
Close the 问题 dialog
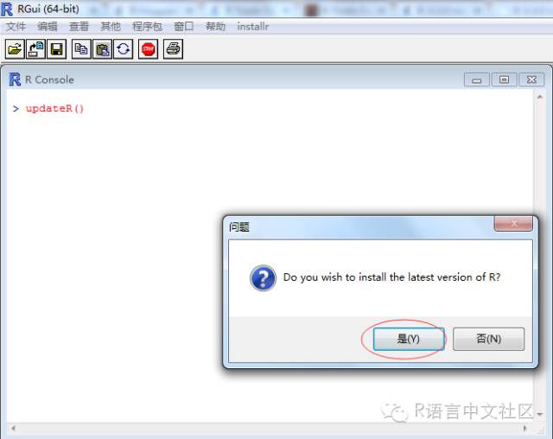pyautogui.click(x=513, y=223)
